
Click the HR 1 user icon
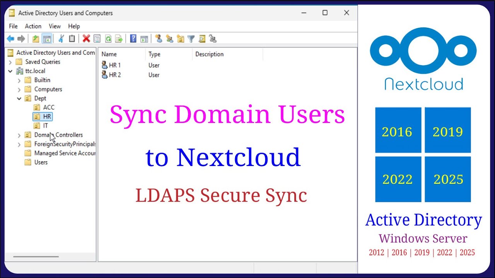[x=104, y=65]
